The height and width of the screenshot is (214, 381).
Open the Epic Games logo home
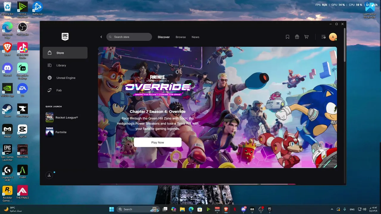(65, 37)
